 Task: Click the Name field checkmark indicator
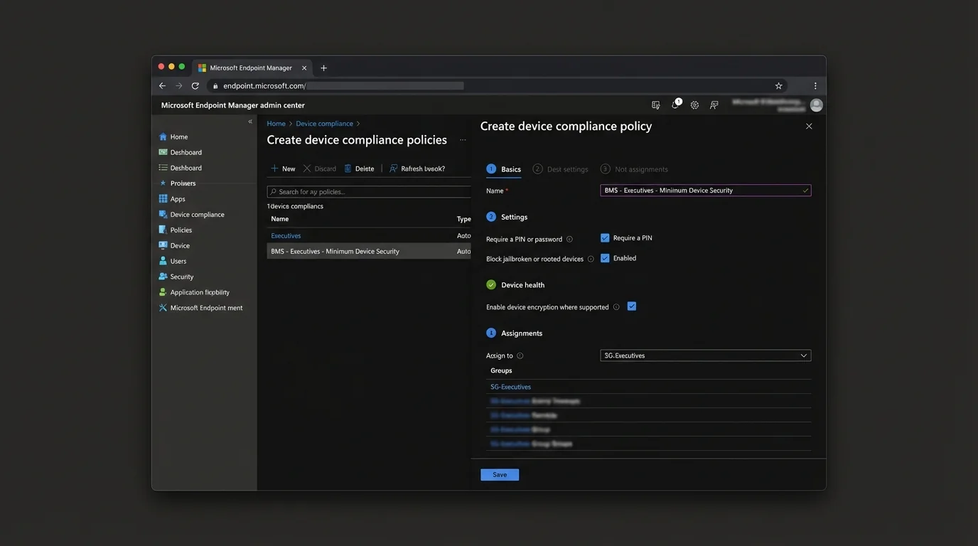(804, 190)
